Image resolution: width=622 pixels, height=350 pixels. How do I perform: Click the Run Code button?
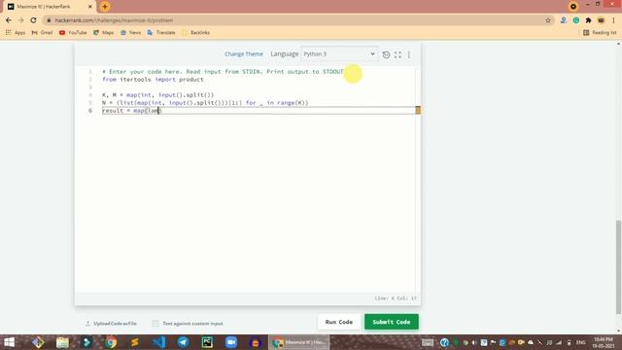pyautogui.click(x=339, y=322)
